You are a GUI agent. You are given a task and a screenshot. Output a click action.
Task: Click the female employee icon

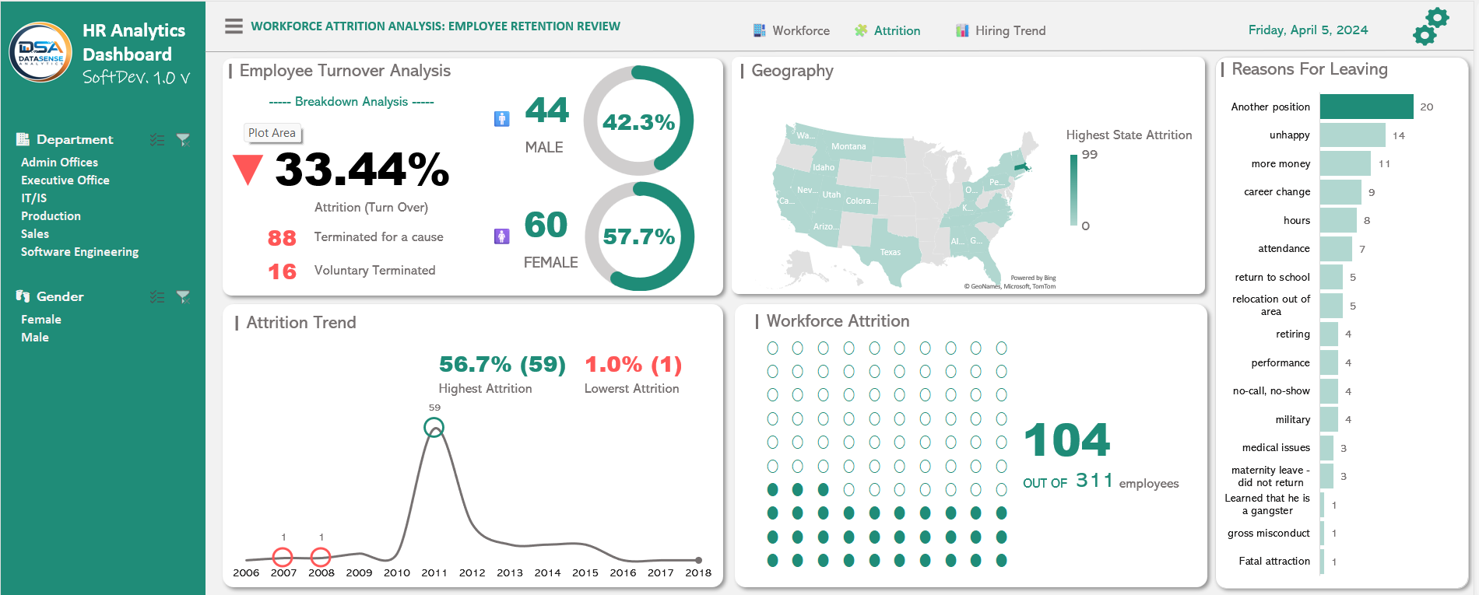coord(502,236)
